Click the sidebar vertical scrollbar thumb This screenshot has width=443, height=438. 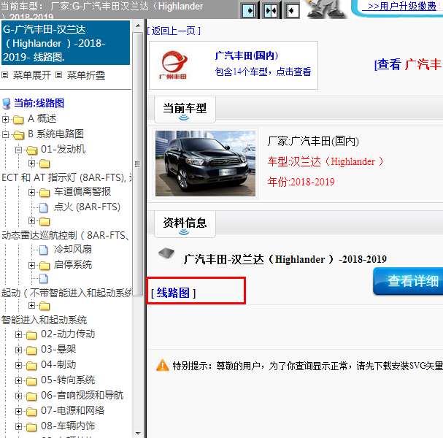[138, 164]
